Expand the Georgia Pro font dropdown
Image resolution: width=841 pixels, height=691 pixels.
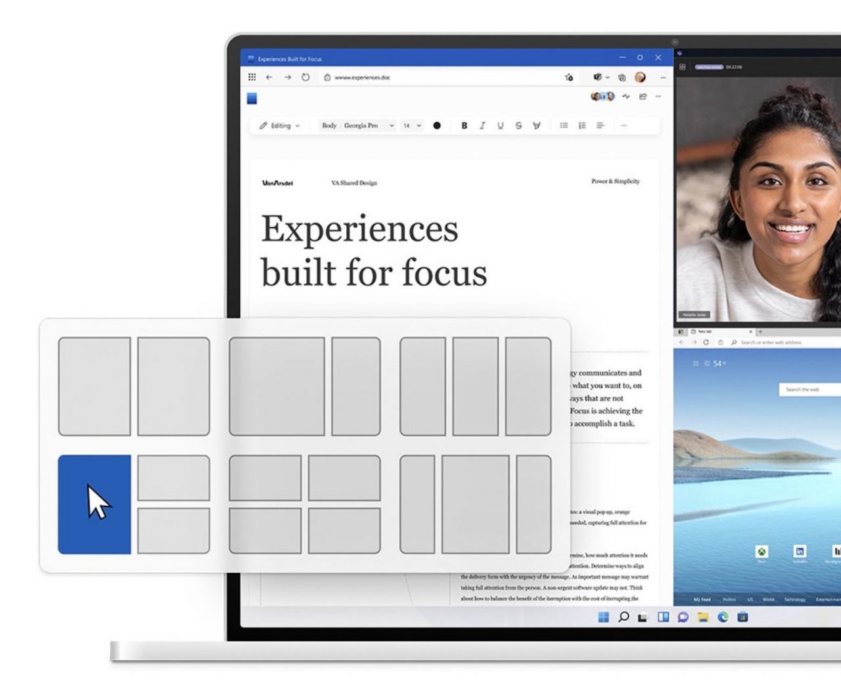[x=368, y=125]
